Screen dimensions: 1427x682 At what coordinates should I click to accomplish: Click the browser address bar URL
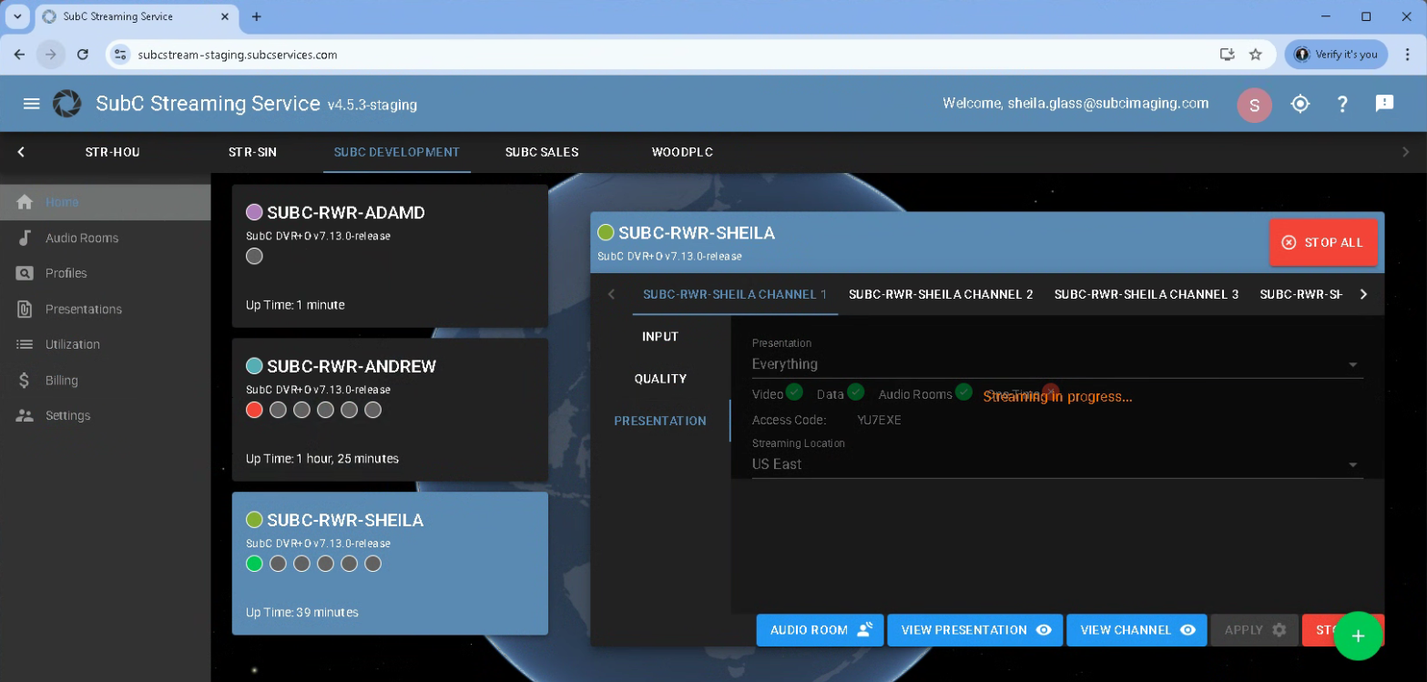click(238, 55)
